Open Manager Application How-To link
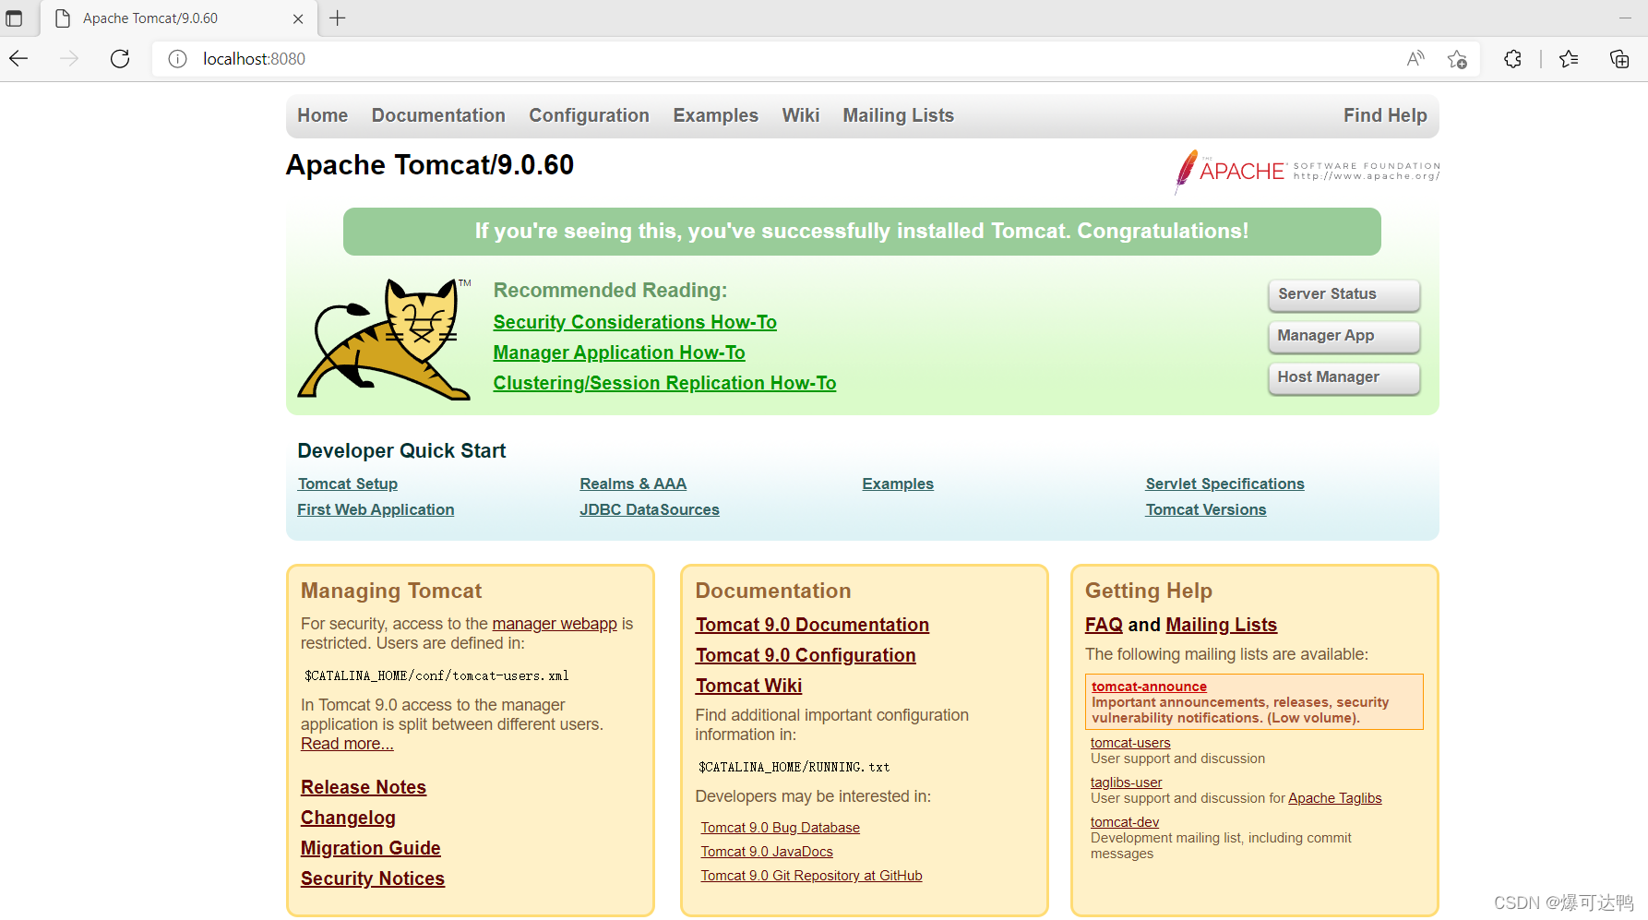 619,352
